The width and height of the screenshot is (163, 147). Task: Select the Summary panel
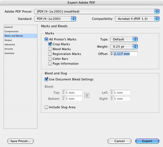20,53
